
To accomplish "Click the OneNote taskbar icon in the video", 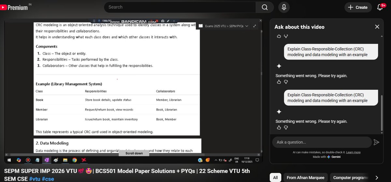I will (x=47, y=160).
